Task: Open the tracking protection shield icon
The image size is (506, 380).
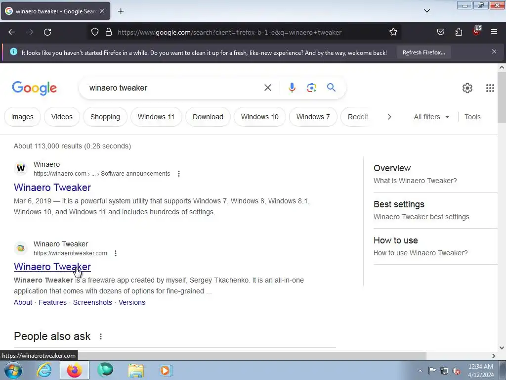Action: pyautogui.click(x=94, y=32)
